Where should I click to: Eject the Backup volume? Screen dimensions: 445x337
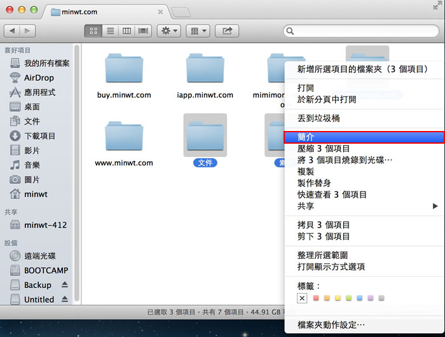65,284
